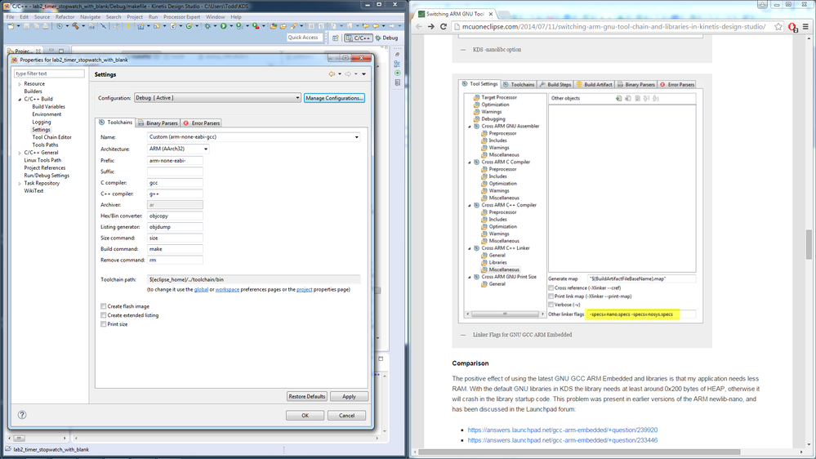The height and width of the screenshot is (459, 816).
Task: Click the New file toolbar icon in Kinetis
Action: click(11, 26)
